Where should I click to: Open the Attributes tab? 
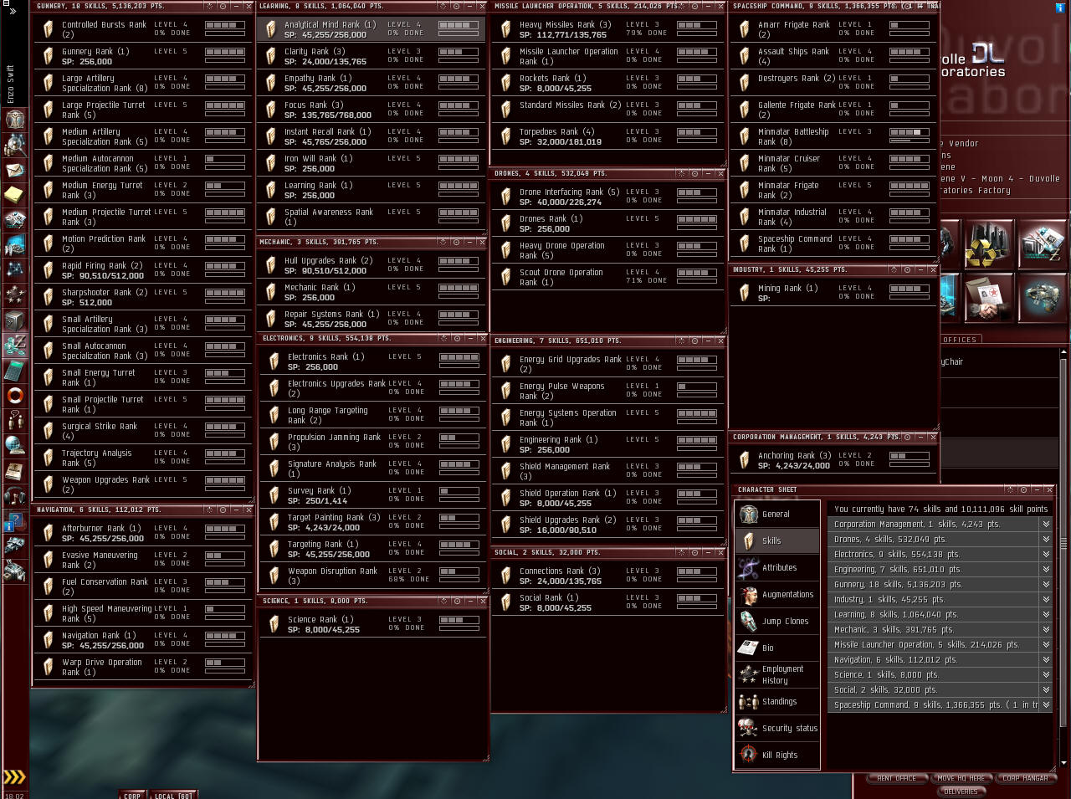[x=777, y=567]
